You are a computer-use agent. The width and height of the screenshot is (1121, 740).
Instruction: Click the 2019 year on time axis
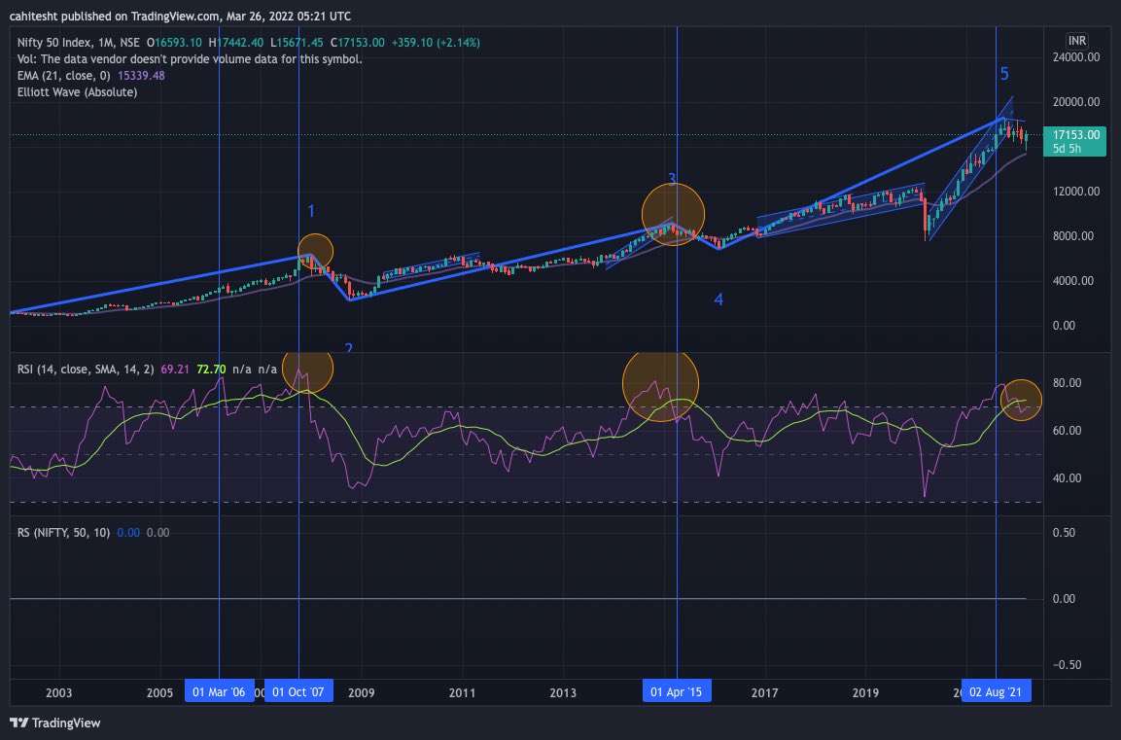(865, 692)
